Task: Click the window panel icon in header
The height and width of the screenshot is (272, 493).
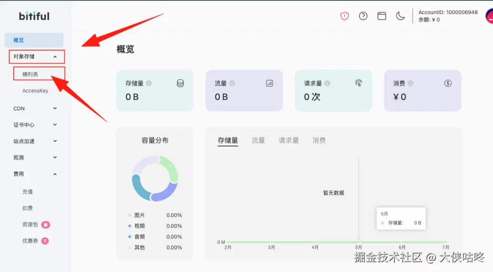Action: (x=382, y=16)
